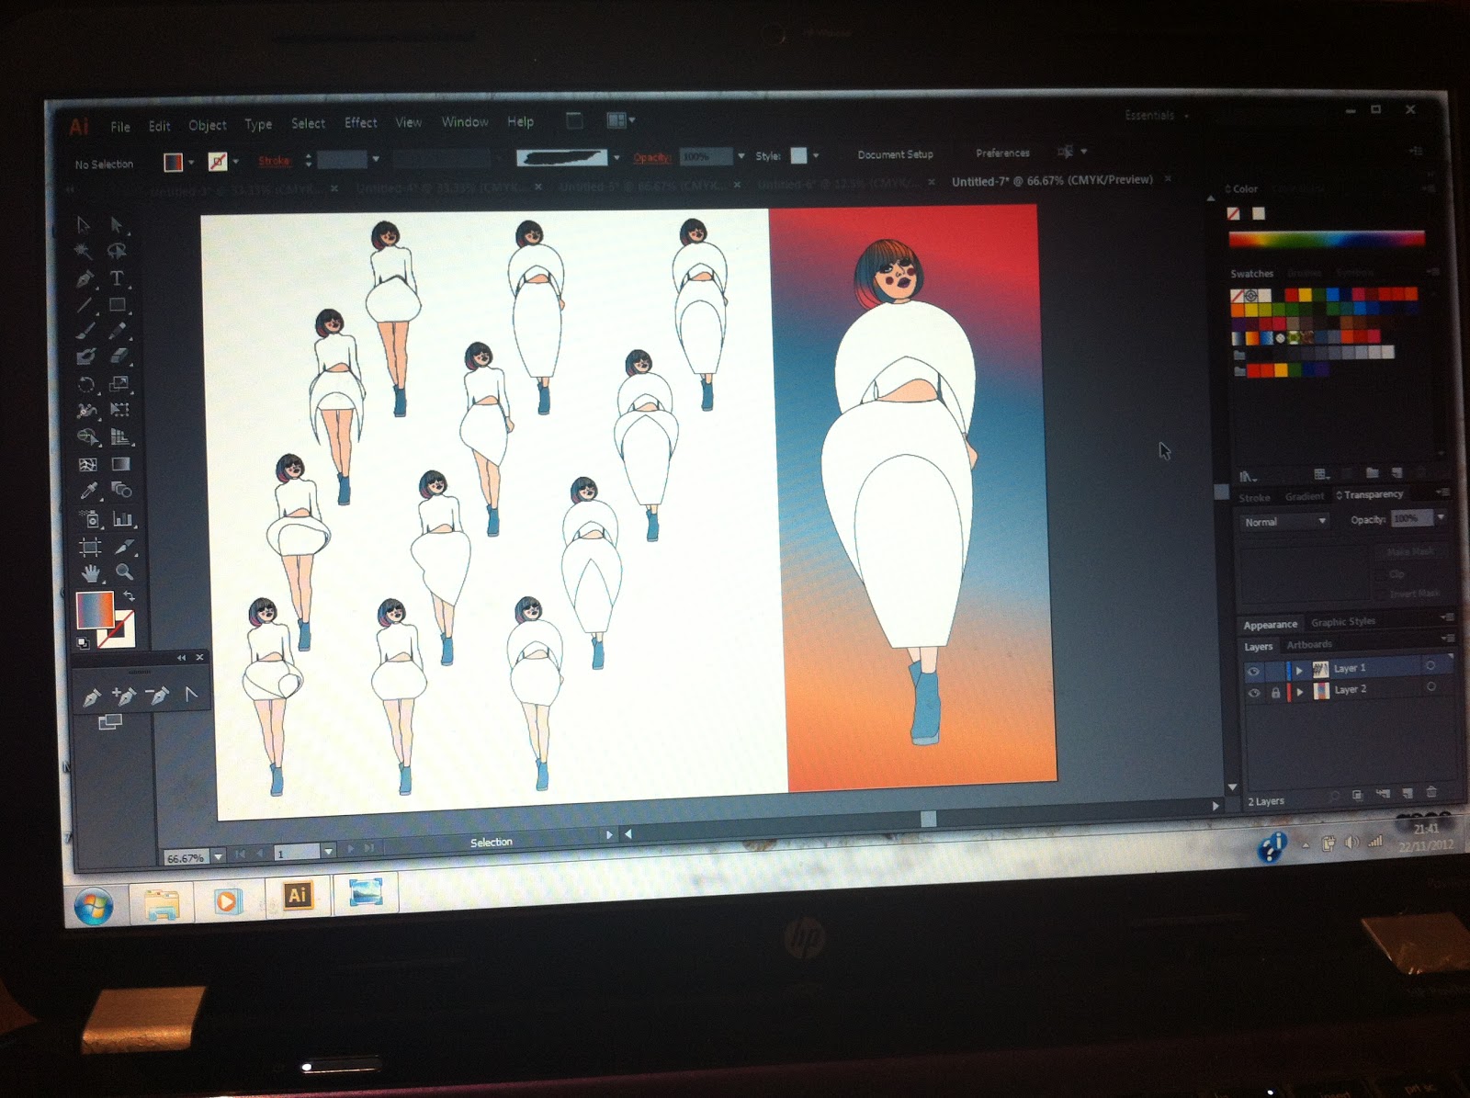The width and height of the screenshot is (1470, 1098).
Task: Select the Gradient tool
Action: [x=120, y=465]
